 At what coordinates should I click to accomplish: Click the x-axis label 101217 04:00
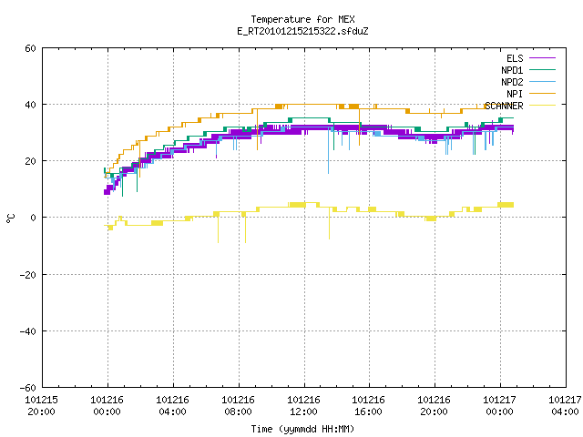(565, 406)
